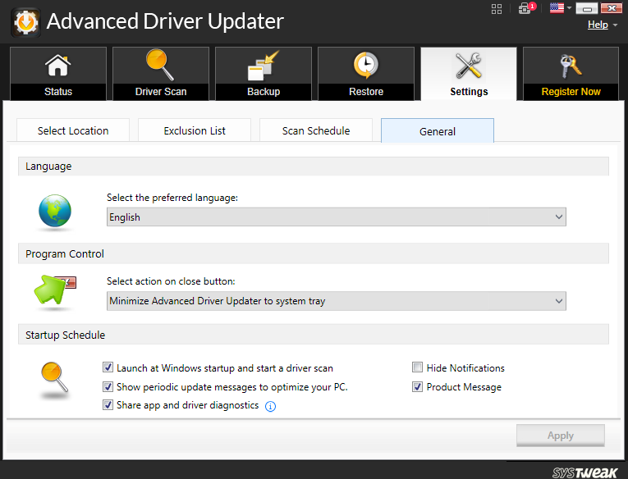Click the Program Control section header
Image resolution: width=628 pixels, height=479 pixels.
pyautogui.click(x=314, y=253)
